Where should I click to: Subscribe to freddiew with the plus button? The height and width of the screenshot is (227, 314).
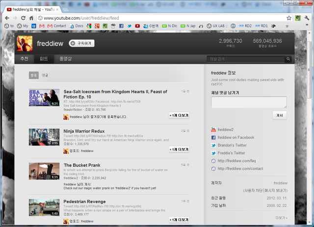tap(81, 43)
